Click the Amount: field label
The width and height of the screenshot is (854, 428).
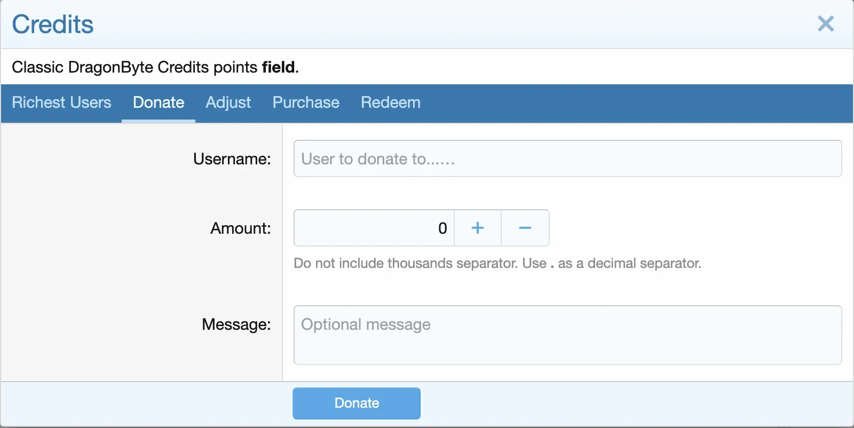click(x=241, y=228)
